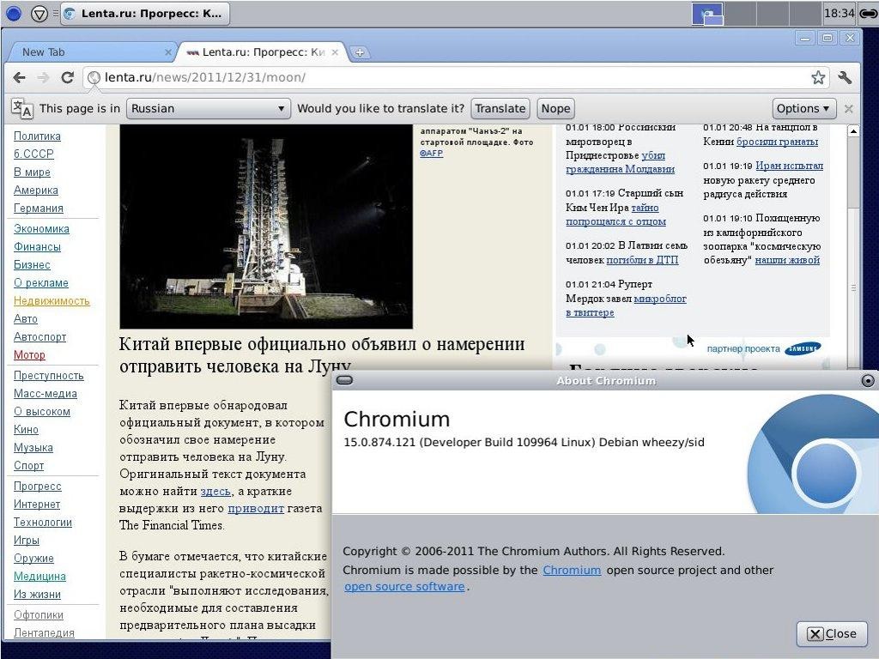Open the Медицина sidebar link
The image size is (879, 659).
pos(39,576)
